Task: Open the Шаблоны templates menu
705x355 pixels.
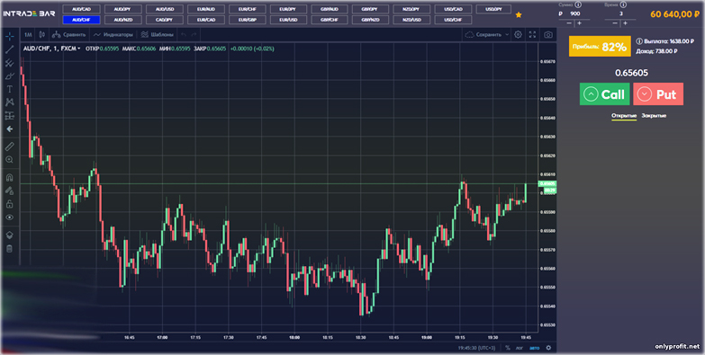Action: [157, 34]
